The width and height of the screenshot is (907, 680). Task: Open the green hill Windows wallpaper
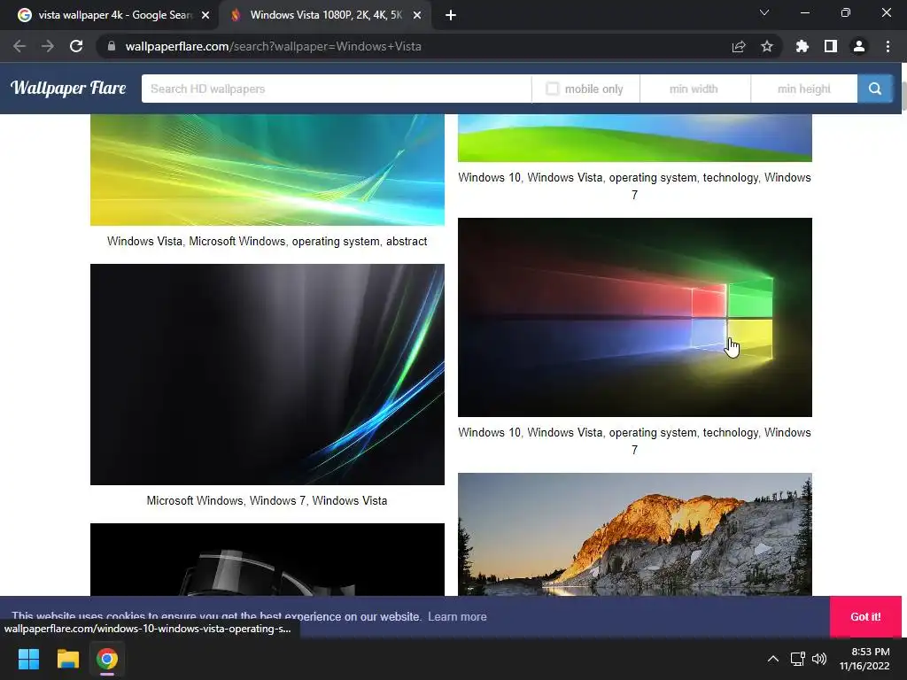pyautogui.click(x=634, y=137)
